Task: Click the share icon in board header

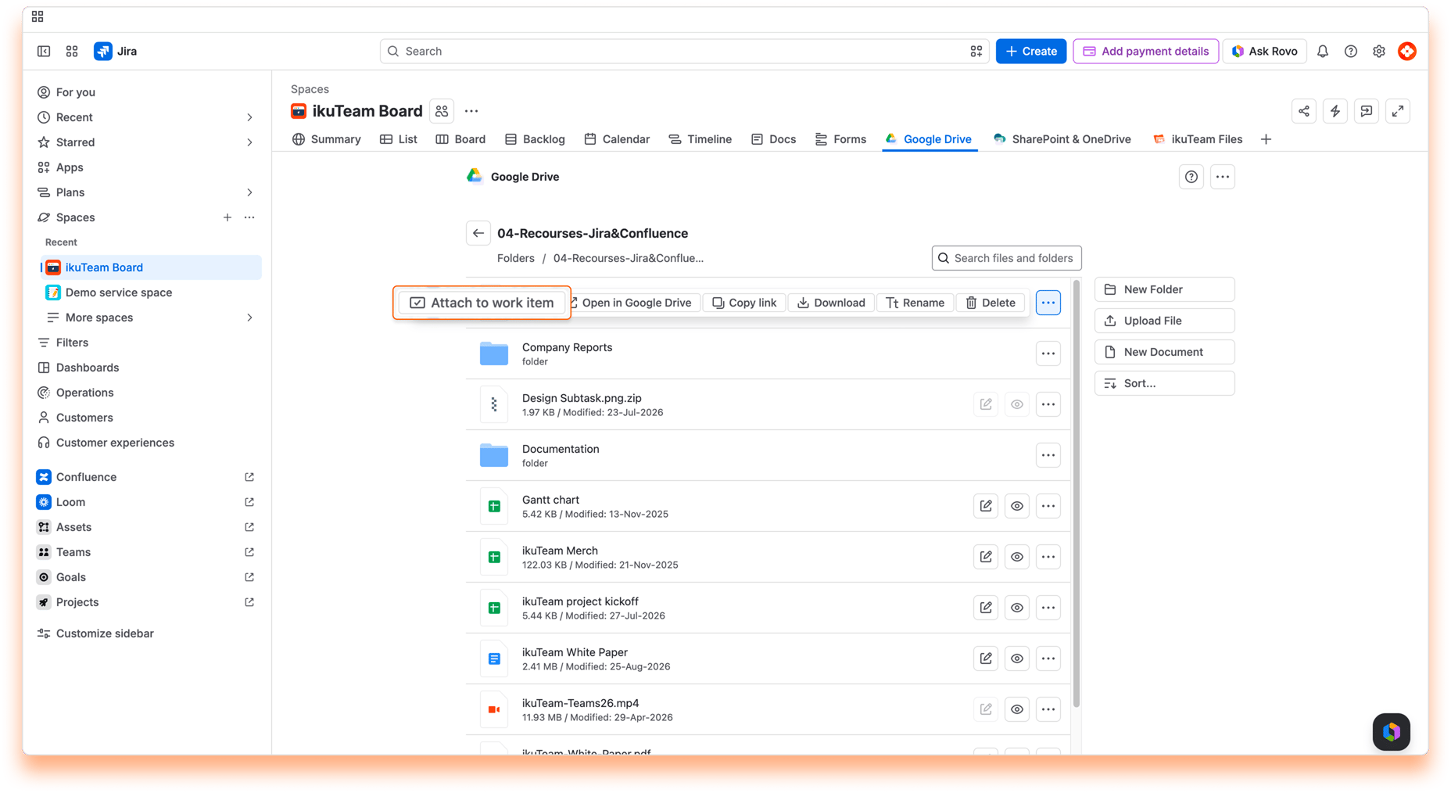Action: (x=1304, y=111)
